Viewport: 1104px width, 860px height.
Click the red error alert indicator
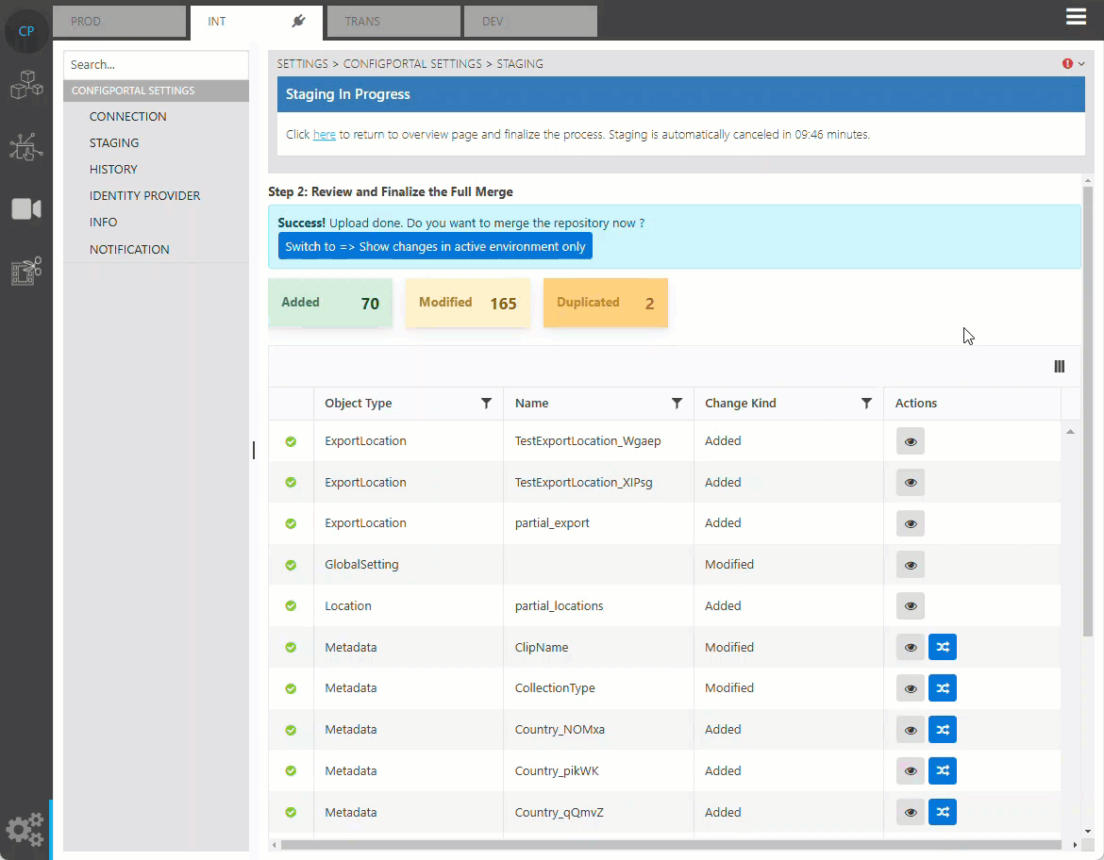pos(1068,64)
